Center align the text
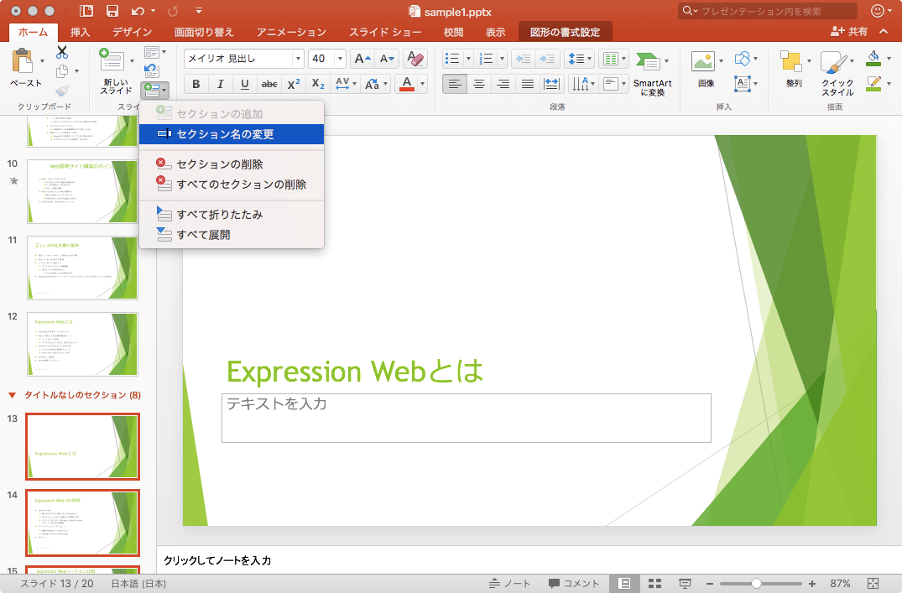Image resolution: width=902 pixels, height=593 pixels. pos(478,84)
